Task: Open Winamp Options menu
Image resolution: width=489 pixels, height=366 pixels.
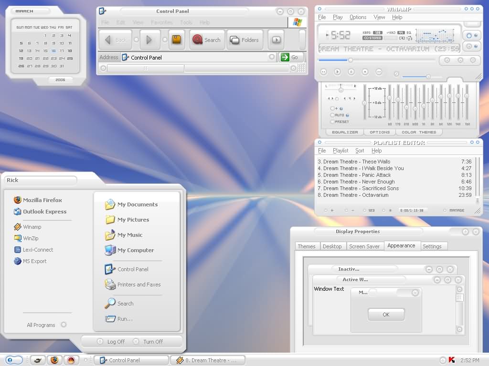Action: (358, 17)
